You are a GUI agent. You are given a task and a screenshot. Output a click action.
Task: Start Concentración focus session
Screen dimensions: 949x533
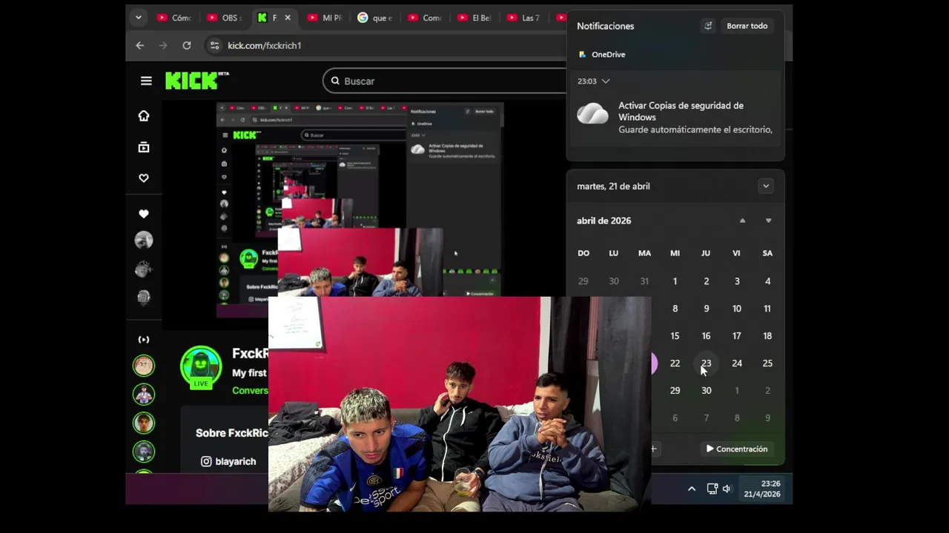point(736,449)
